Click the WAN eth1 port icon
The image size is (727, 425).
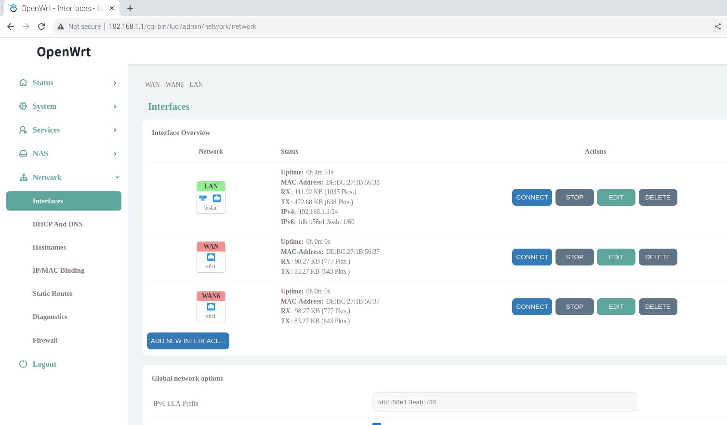pos(211,257)
